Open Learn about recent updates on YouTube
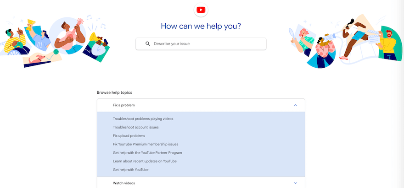The width and height of the screenshot is (404, 188). point(145,161)
